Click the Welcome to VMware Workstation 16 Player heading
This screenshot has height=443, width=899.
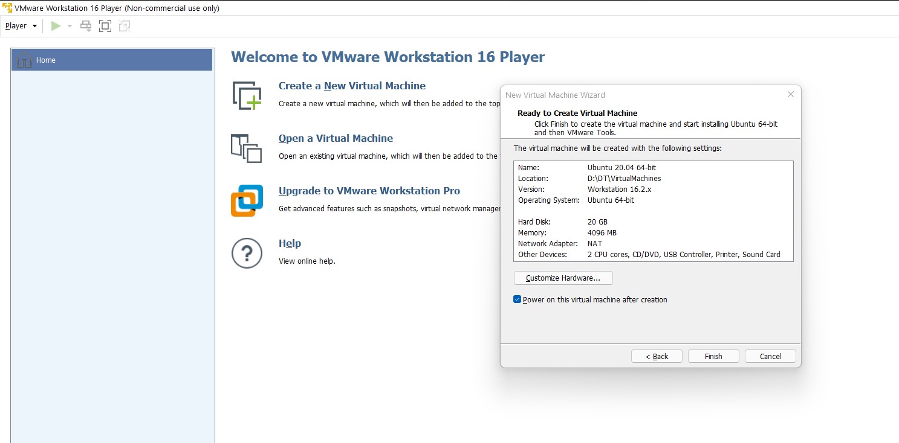click(388, 57)
